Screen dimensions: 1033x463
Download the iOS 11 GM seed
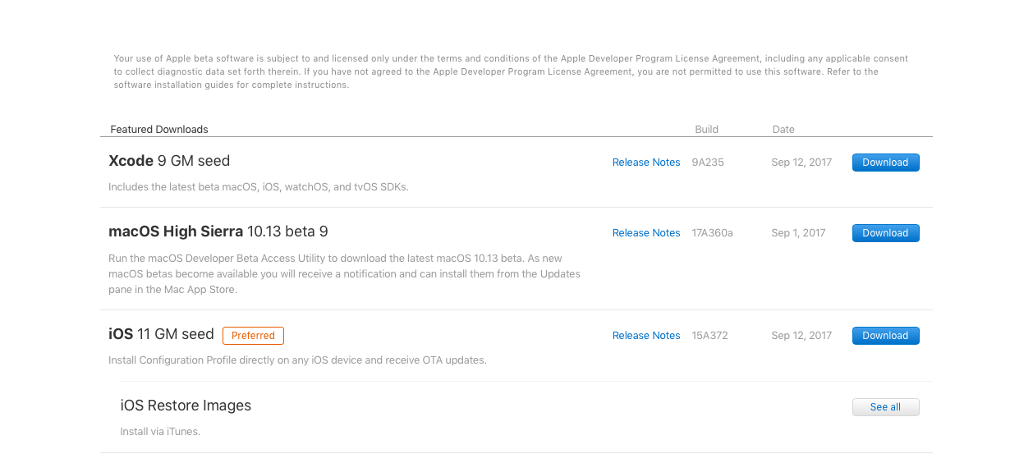pyautogui.click(x=885, y=336)
